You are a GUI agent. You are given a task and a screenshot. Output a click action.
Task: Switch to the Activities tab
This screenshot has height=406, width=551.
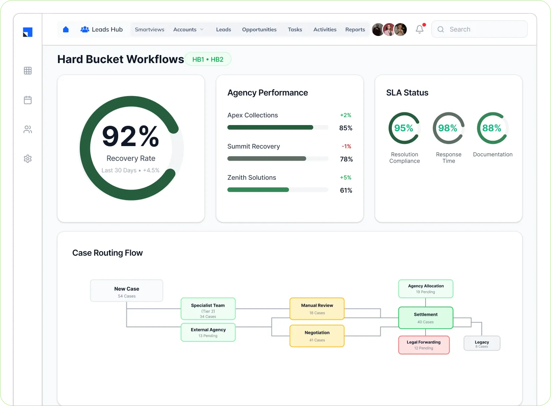pos(325,29)
